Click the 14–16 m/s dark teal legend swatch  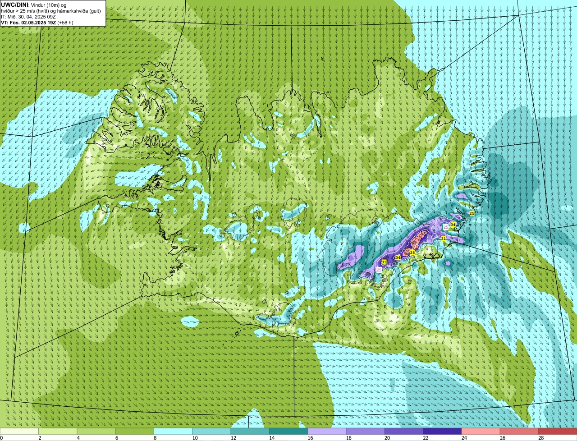click(288, 431)
